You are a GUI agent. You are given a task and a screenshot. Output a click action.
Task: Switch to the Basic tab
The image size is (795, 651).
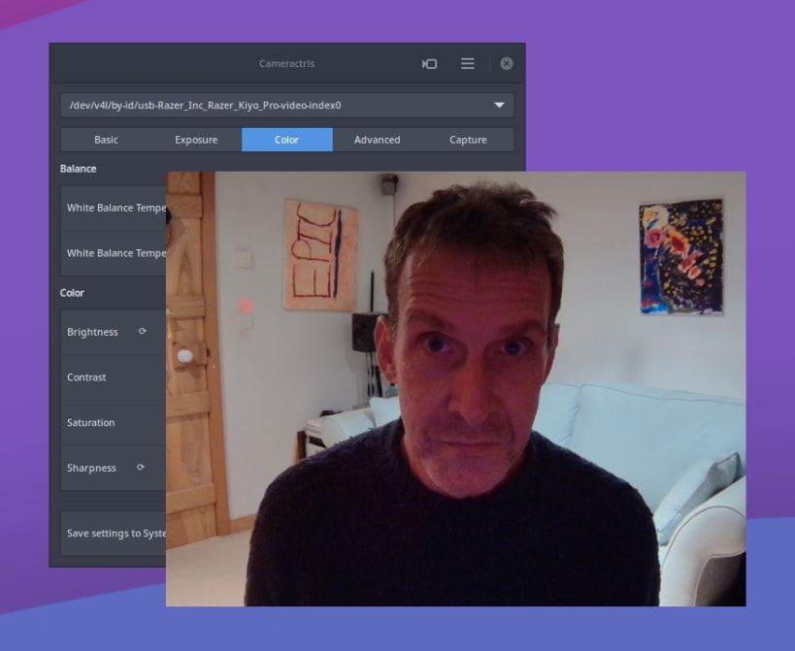(x=106, y=140)
